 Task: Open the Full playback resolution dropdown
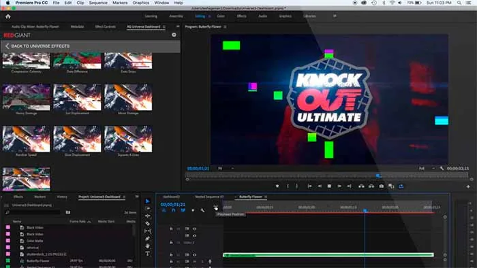click(x=427, y=168)
